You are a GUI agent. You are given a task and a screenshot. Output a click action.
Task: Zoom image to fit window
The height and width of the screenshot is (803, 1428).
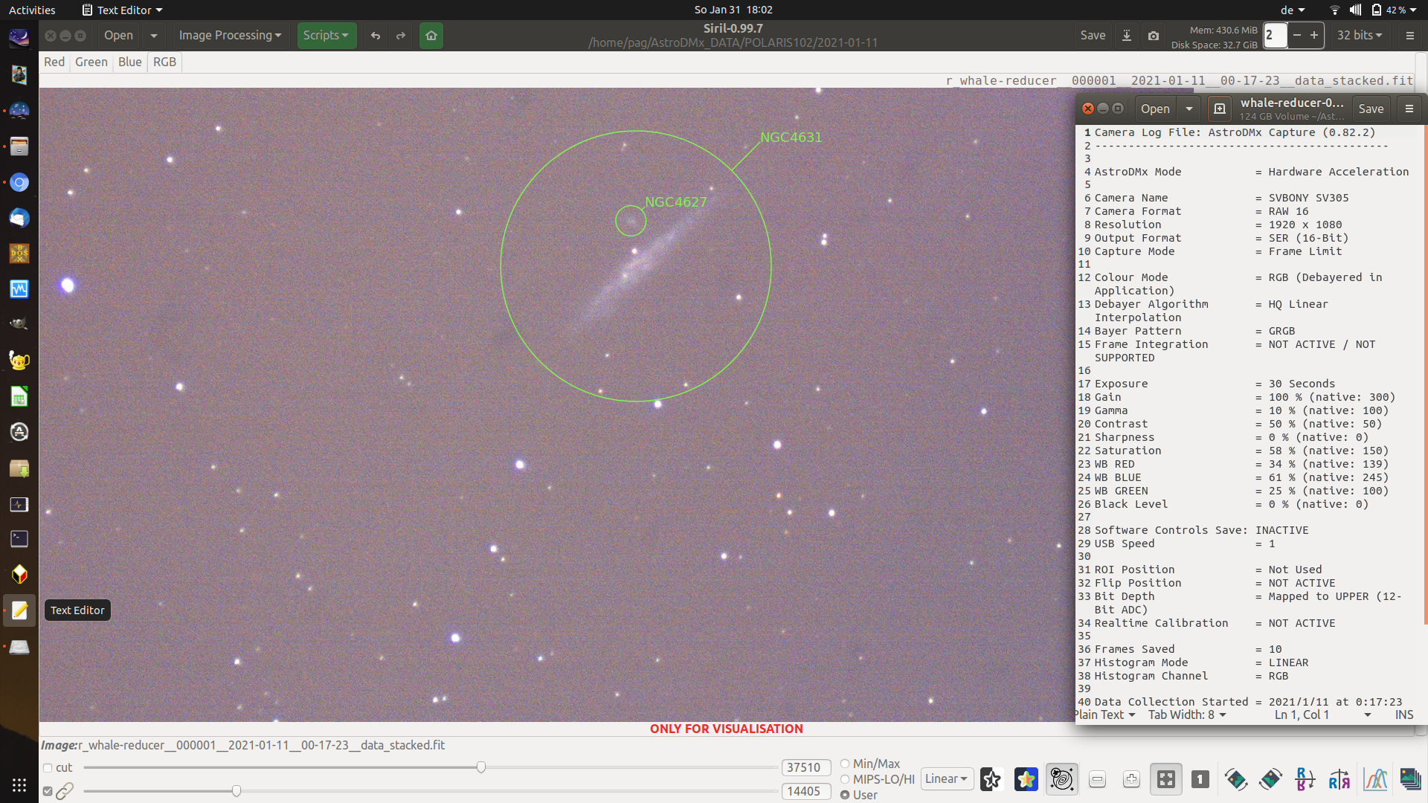pyautogui.click(x=1166, y=779)
